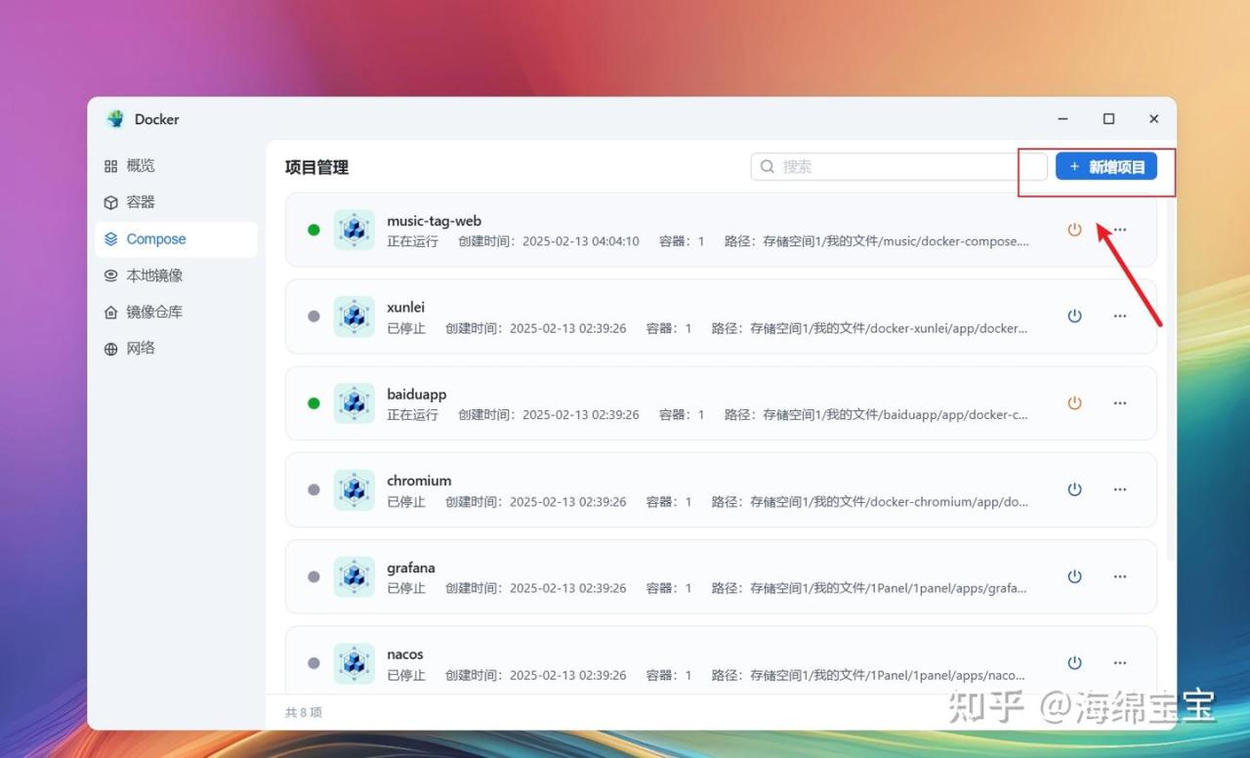
Task: Open more options for music-tag-web
Action: 1120,230
